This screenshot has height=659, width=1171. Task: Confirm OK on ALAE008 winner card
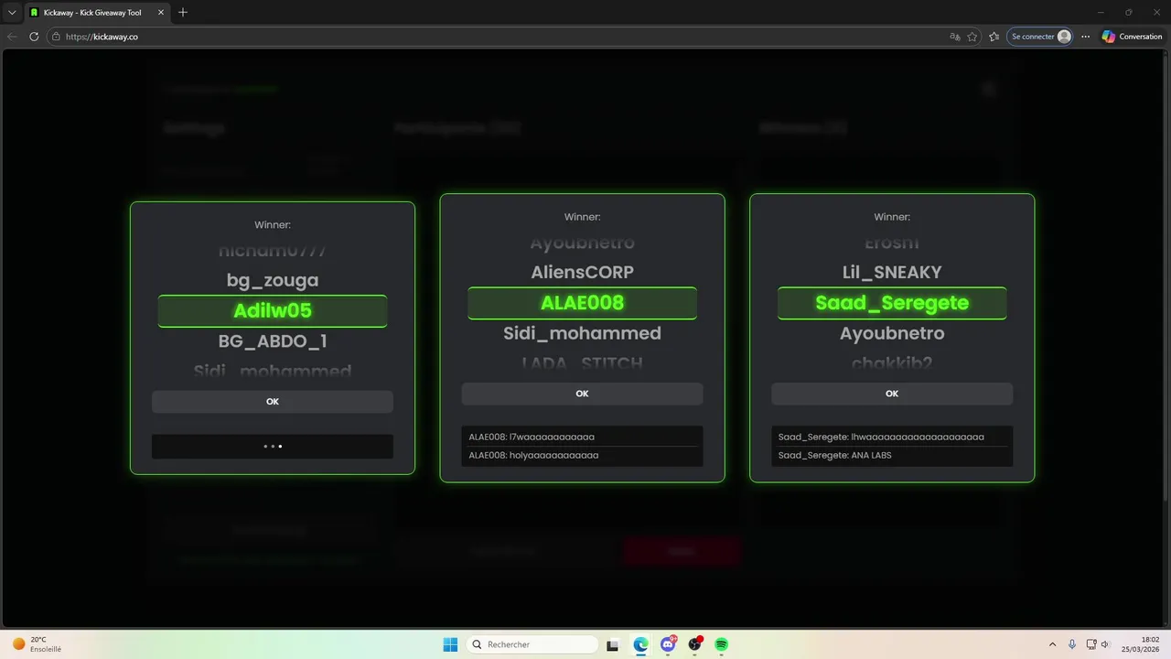tap(582, 394)
